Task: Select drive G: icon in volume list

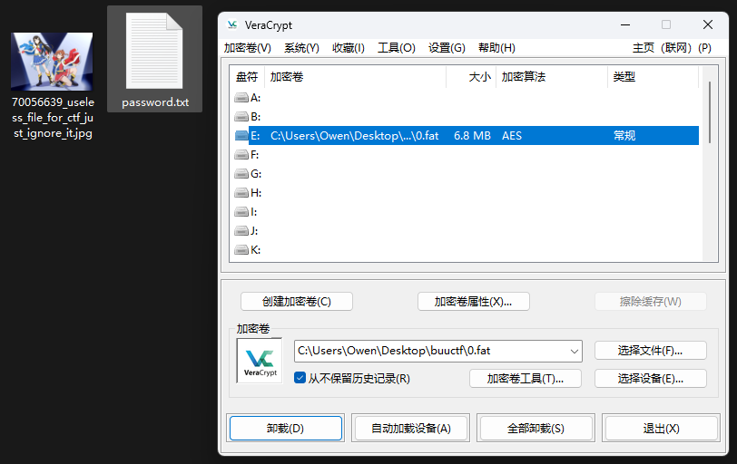Action: 241,174
